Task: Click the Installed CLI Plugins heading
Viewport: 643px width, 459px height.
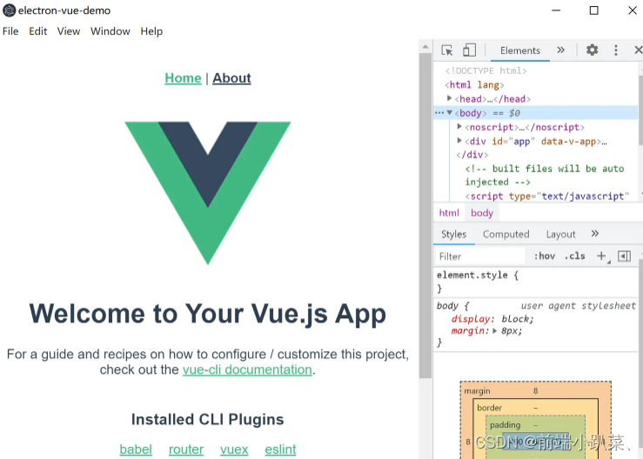Action: click(207, 419)
